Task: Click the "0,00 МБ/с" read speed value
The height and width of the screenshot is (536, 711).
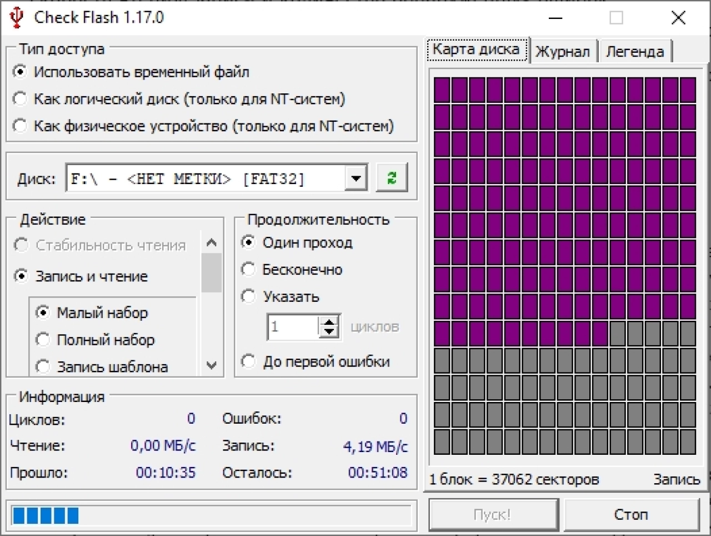Action: 163,446
